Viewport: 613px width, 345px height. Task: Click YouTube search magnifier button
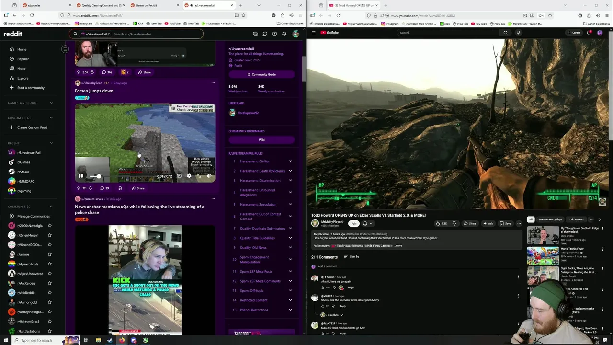[505, 33]
